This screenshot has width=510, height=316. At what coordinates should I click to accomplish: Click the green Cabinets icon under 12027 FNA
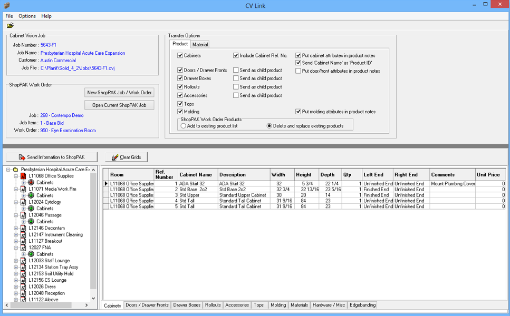tap(31, 254)
